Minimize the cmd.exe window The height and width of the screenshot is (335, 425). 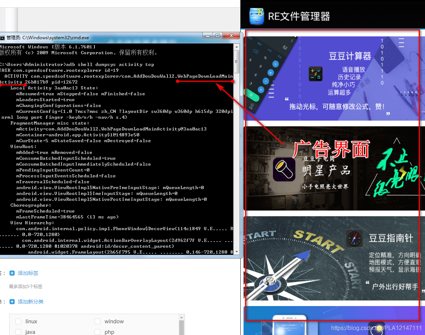point(208,36)
